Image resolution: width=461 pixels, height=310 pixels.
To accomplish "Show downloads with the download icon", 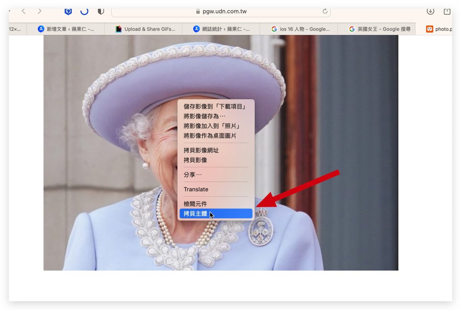I will pos(430,11).
